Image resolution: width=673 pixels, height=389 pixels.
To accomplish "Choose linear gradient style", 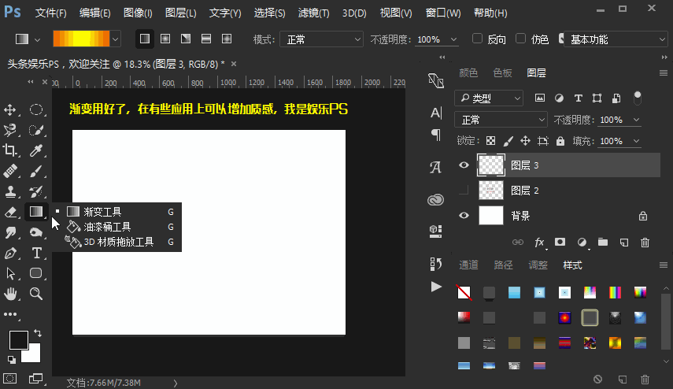I will (145, 39).
